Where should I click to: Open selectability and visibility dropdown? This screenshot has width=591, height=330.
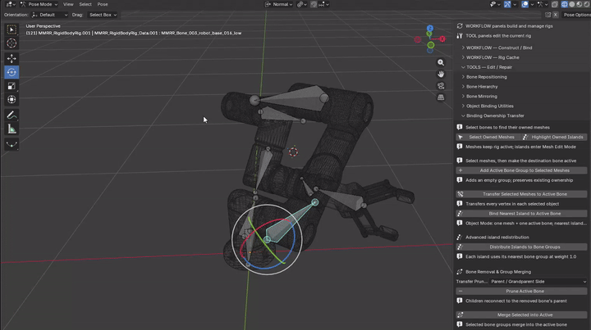(494, 4)
